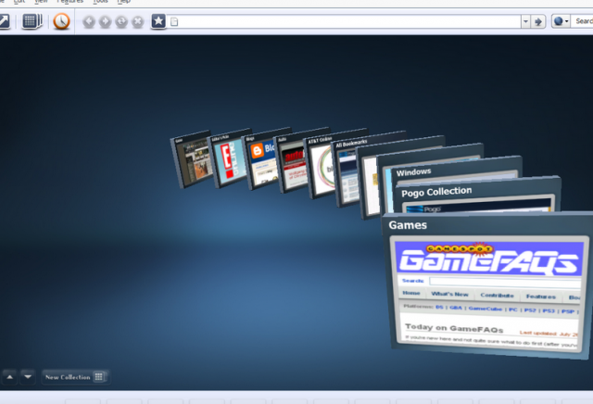Click the go arrow beside address bar
This screenshot has width=593, height=404.
537,21
